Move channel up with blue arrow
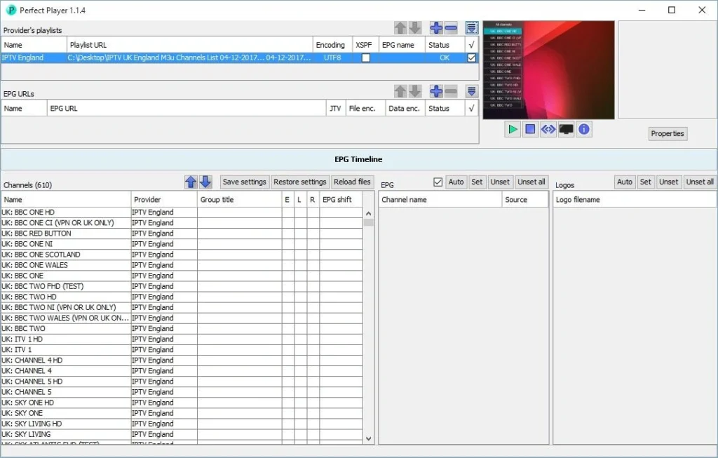718x458 pixels. point(191,182)
